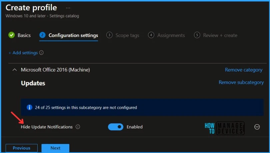Select the Configuration settings step
The width and height of the screenshot is (270, 153).
point(73,35)
